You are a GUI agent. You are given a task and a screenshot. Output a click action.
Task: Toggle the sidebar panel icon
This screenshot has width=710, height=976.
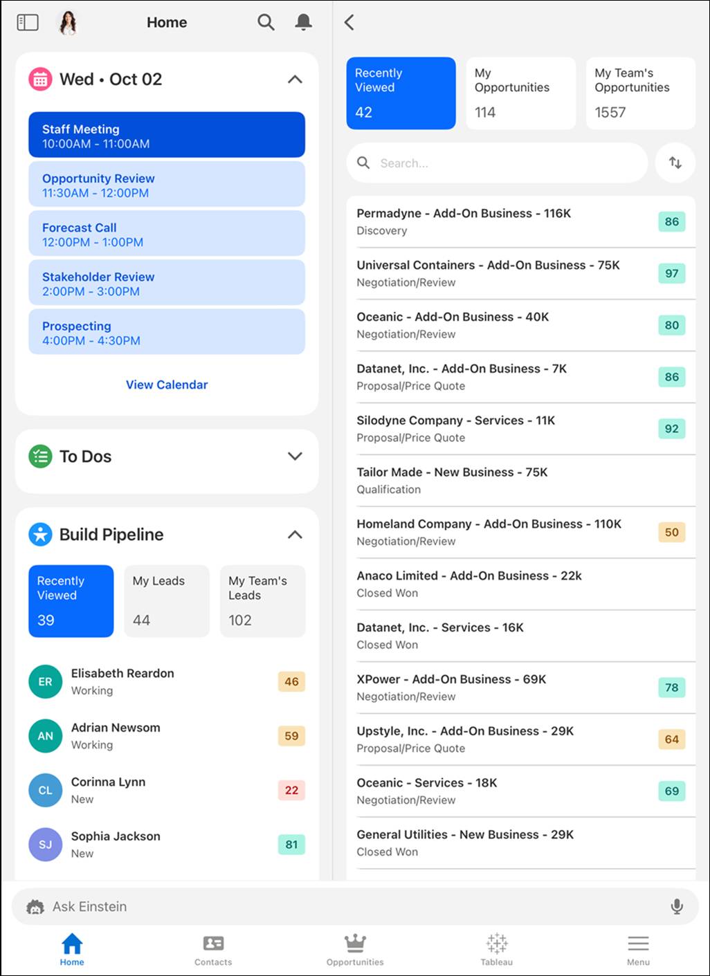pos(28,23)
